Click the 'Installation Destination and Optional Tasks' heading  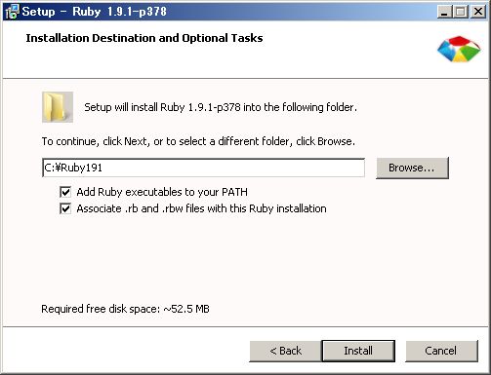144,38
